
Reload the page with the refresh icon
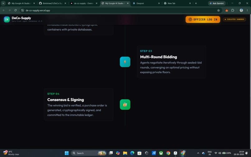tap(15, 10)
